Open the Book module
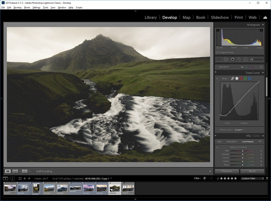 pyautogui.click(x=201, y=18)
